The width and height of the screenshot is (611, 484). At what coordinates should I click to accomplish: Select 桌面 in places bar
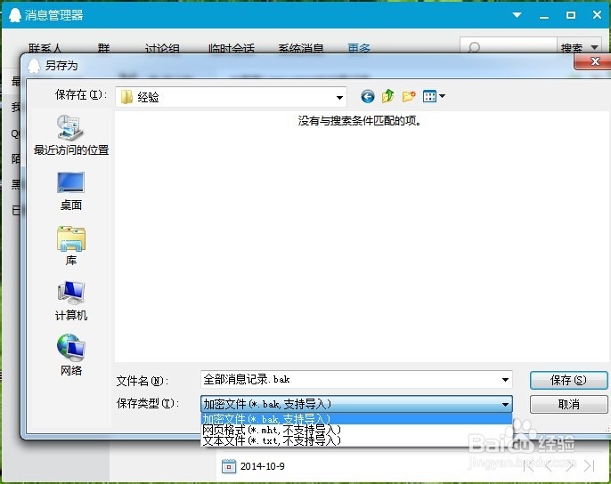[x=71, y=190]
